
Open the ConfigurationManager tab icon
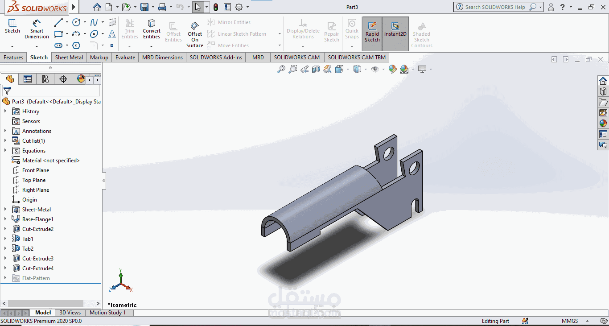pyautogui.click(x=45, y=79)
